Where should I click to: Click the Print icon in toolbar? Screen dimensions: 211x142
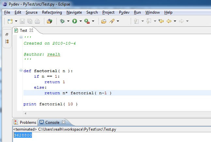38,21
